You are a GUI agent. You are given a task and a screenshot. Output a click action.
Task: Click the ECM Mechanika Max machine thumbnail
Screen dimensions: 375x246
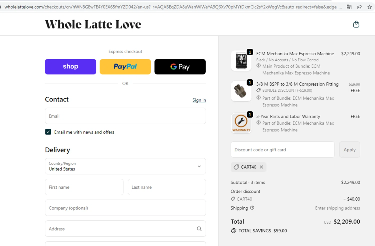point(241,61)
